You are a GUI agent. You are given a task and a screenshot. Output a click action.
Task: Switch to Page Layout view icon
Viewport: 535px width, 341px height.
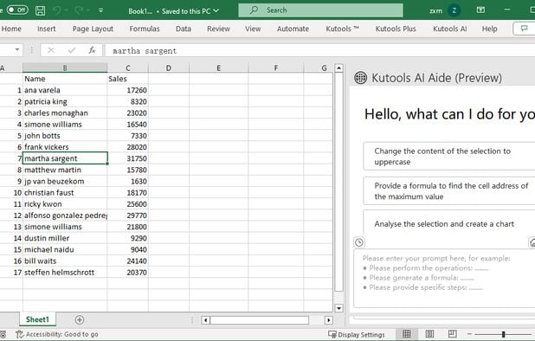(429, 333)
